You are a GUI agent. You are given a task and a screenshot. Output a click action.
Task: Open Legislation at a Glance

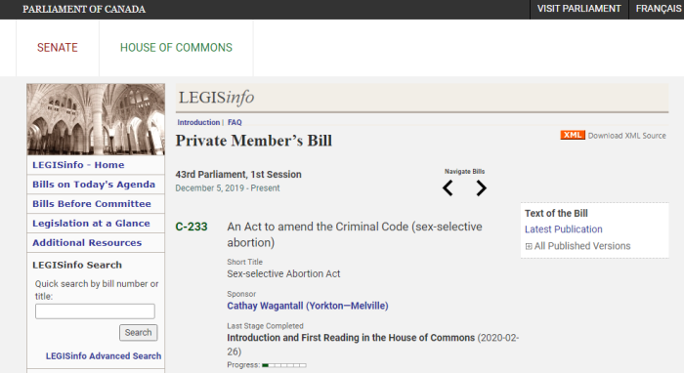click(91, 223)
